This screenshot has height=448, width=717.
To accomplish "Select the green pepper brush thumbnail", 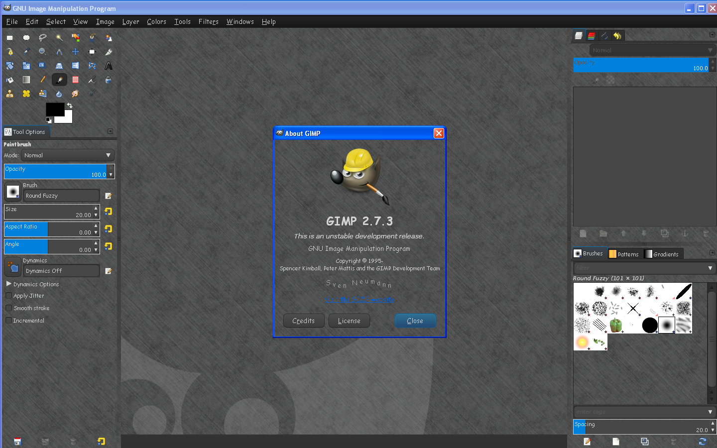I will 616,325.
